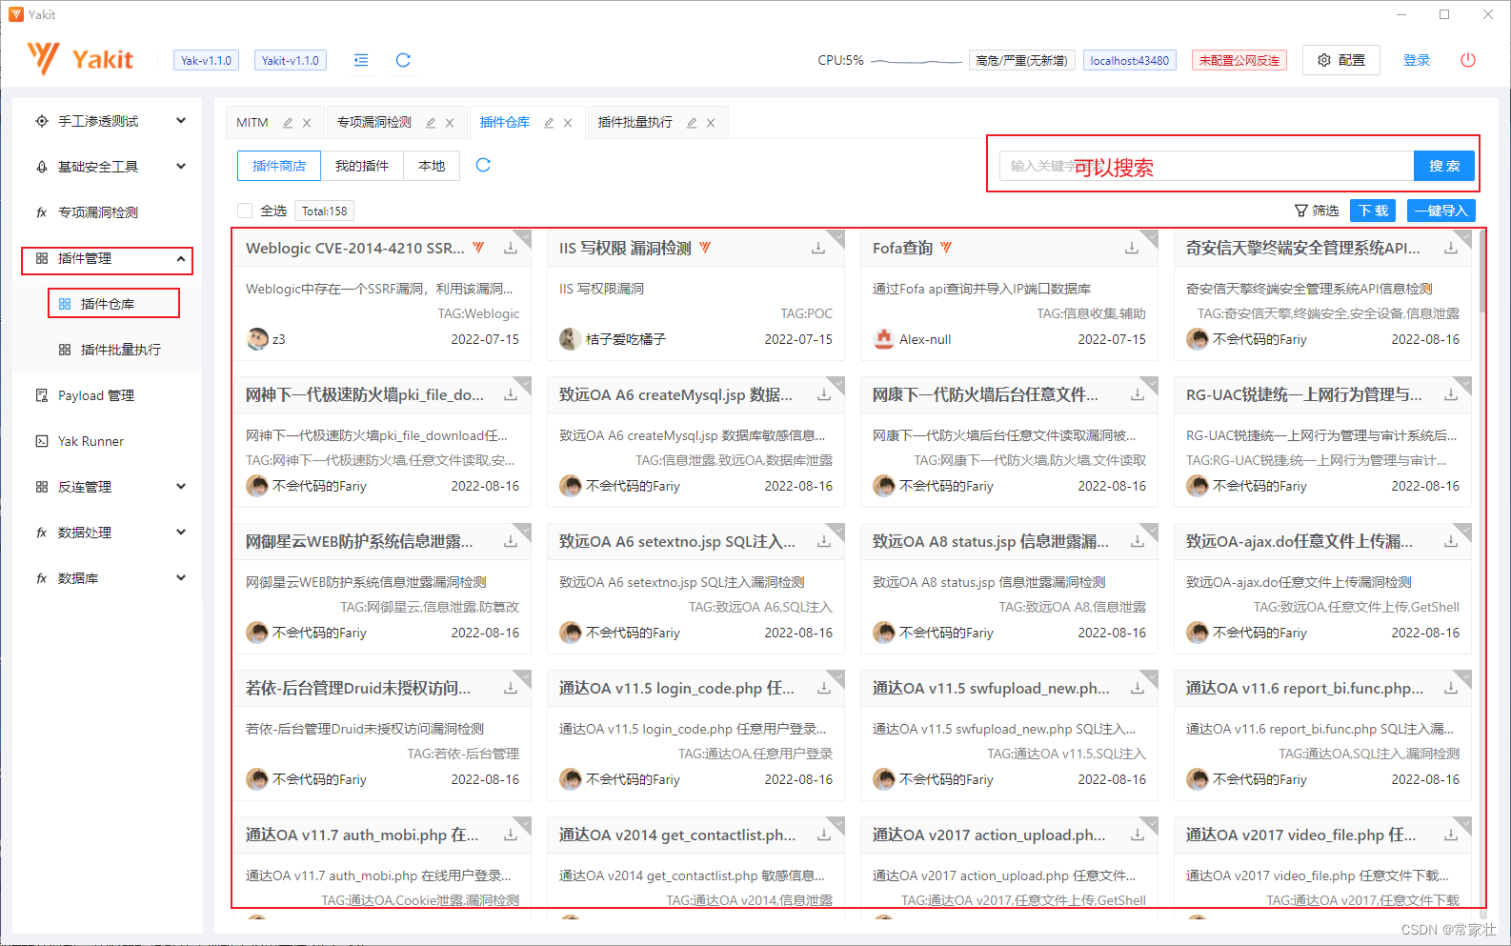The width and height of the screenshot is (1511, 946).
Task: Click the Yak-v1.1.0 version tag
Action: pyautogui.click(x=207, y=60)
